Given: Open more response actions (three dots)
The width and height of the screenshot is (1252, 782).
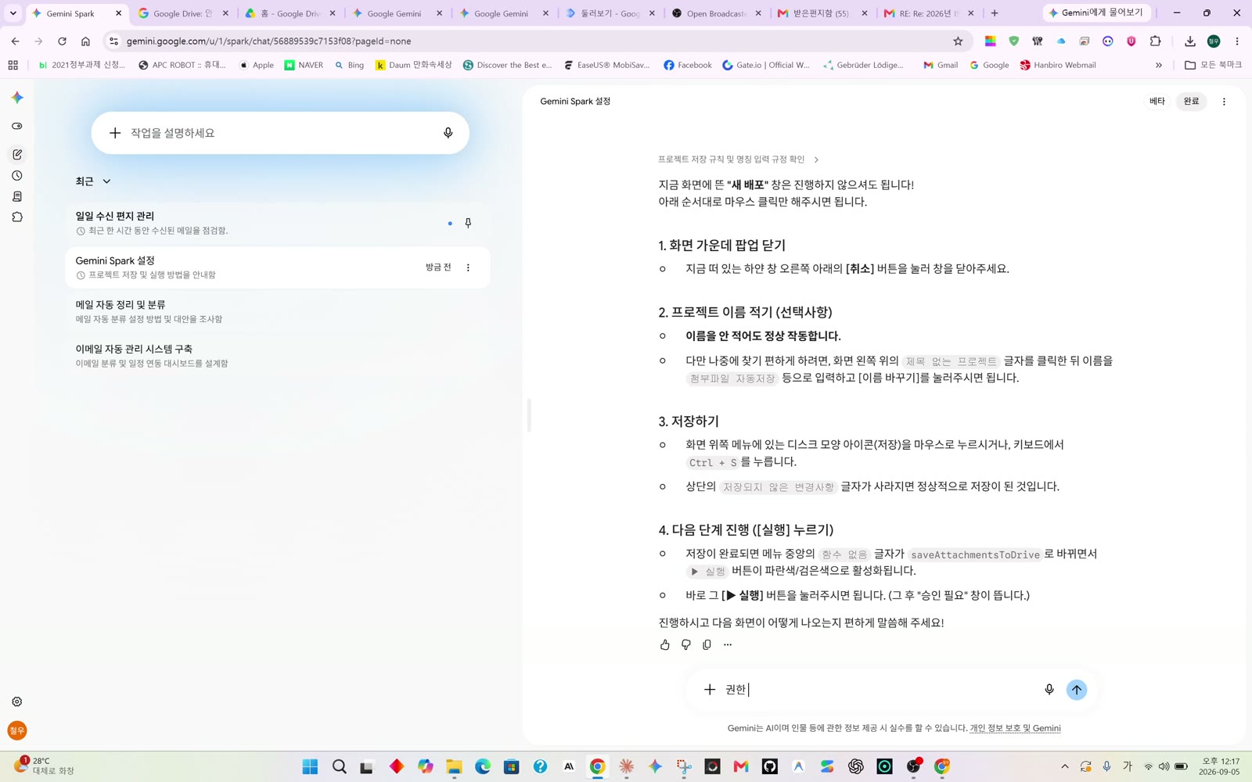Looking at the screenshot, I should 728,644.
